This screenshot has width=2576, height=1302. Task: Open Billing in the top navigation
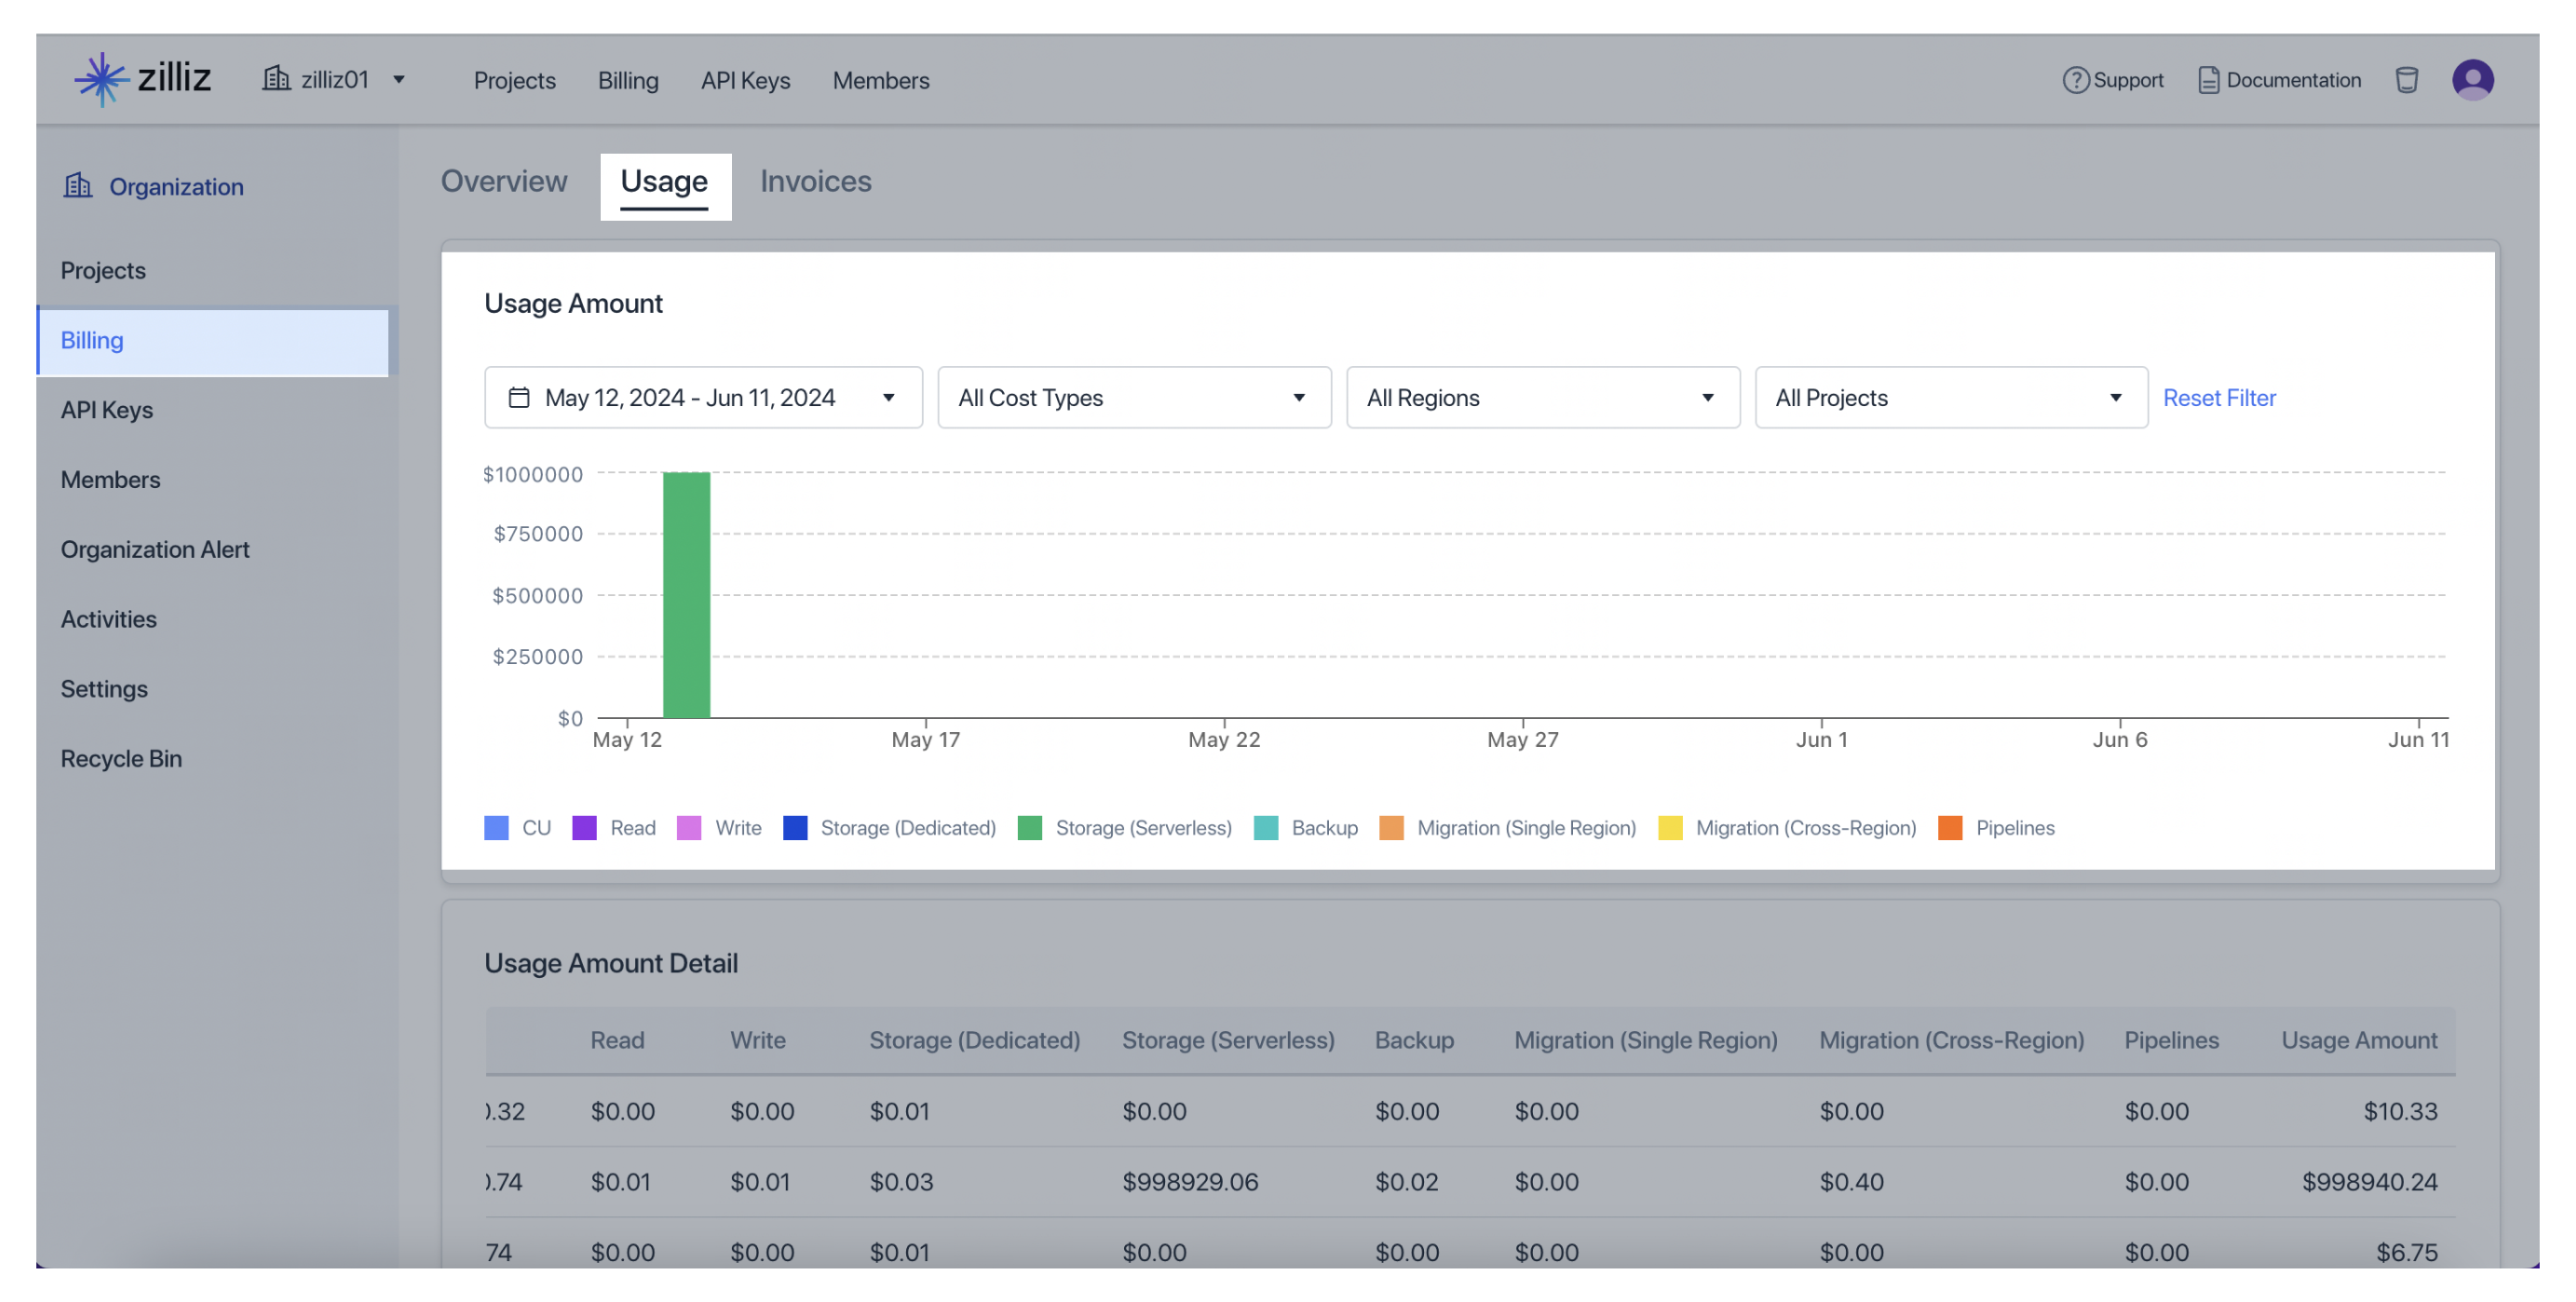pos(628,80)
